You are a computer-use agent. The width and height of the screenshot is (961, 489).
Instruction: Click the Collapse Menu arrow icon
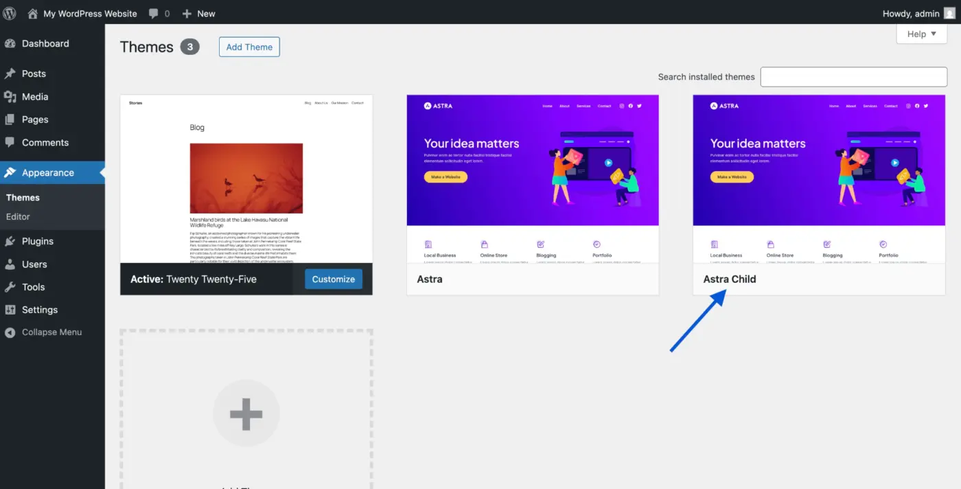pos(10,332)
